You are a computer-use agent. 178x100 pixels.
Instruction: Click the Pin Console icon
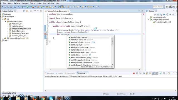160,73
